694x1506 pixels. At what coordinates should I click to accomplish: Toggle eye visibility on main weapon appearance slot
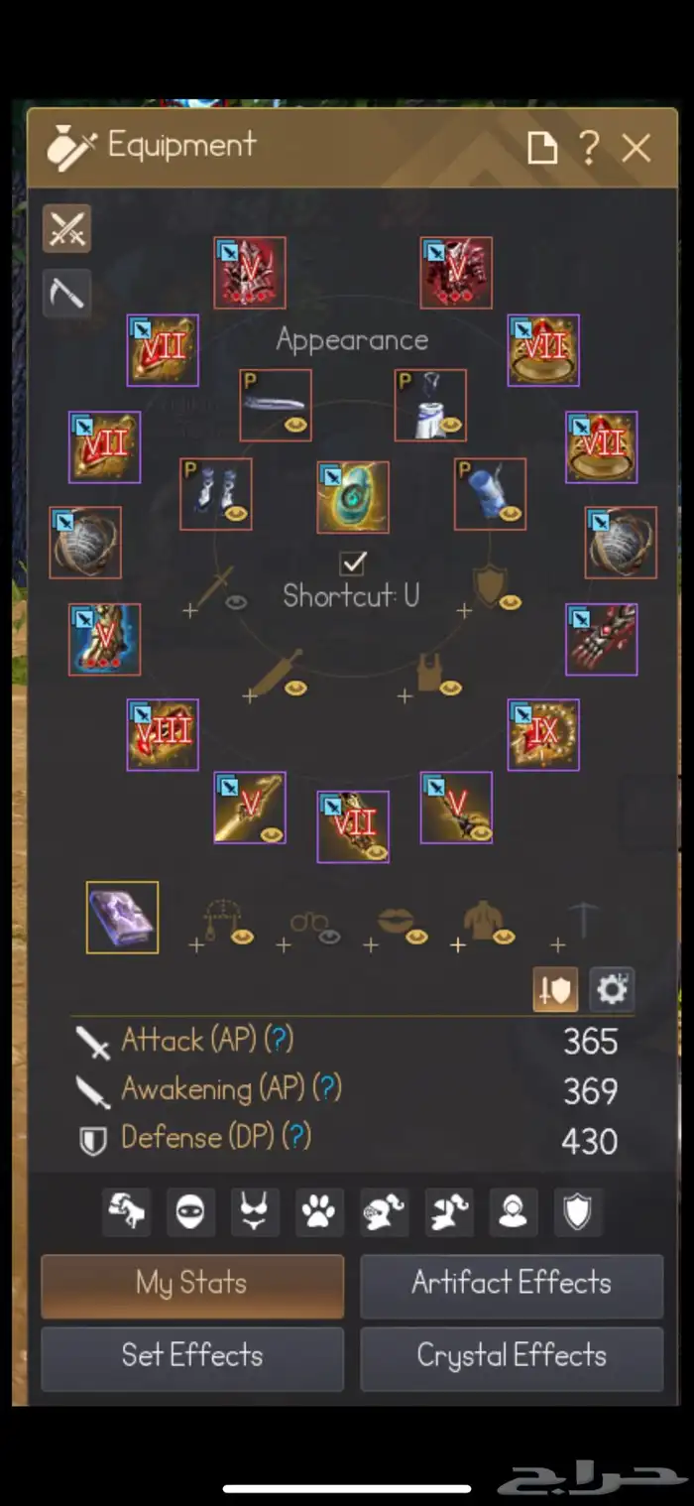coord(236,601)
